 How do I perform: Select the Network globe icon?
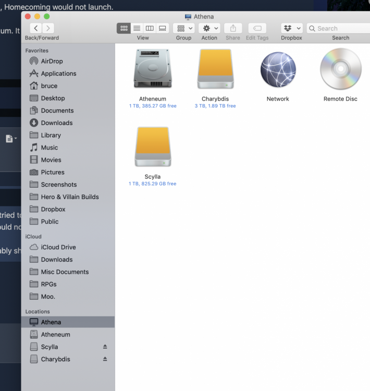coord(278,69)
